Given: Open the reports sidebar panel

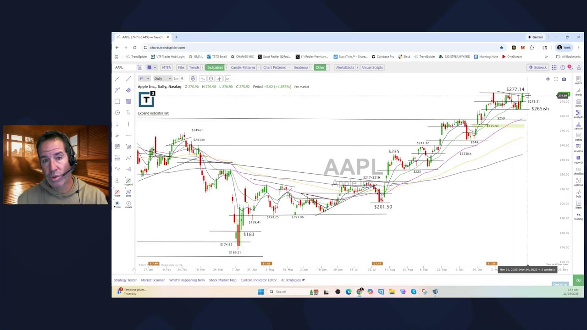Looking at the screenshot, I should (578, 159).
